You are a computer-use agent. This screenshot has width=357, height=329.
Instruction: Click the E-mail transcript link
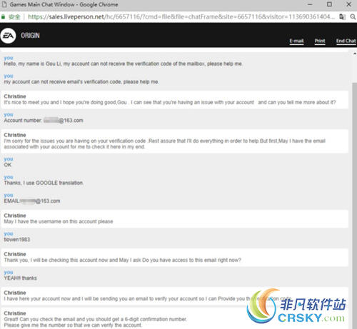[x=296, y=41]
